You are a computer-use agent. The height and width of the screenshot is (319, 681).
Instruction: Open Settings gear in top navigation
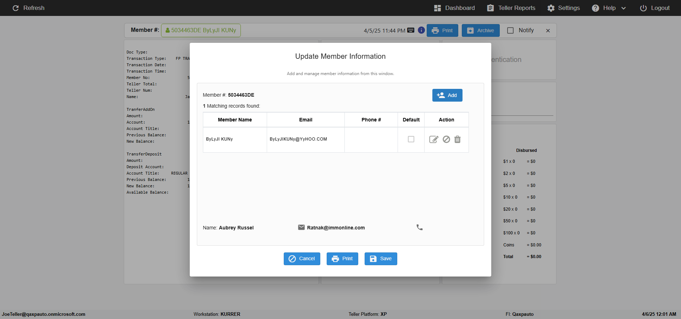(563, 8)
